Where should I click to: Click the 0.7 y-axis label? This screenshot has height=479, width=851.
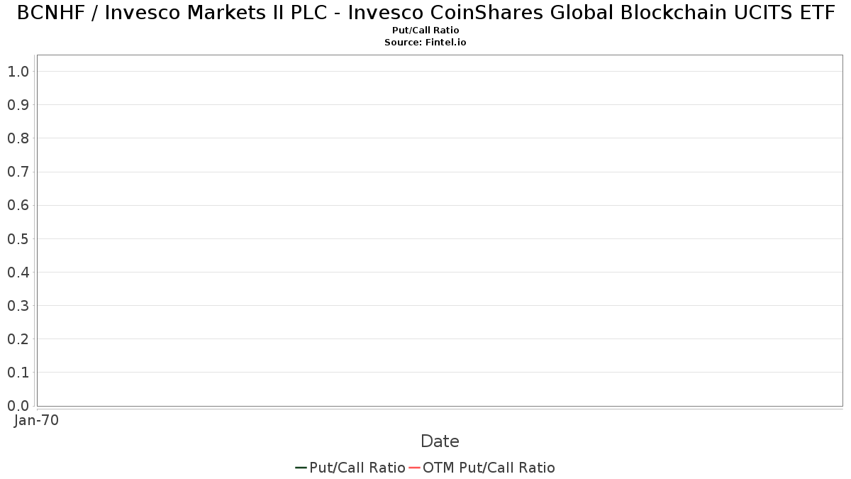tap(18, 172)
